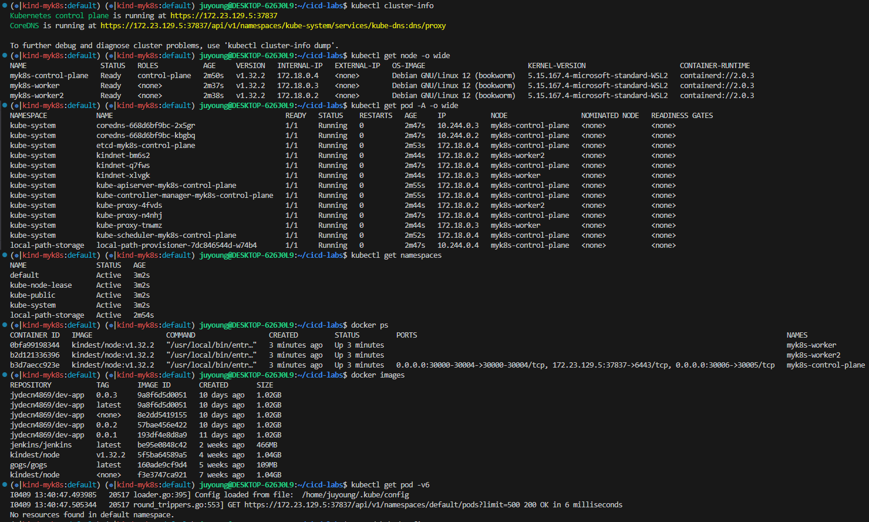Screen dimensions: 869x522
Task: Click the decoration dot beside kubectl get pod -A
Action: coord(5,106)
